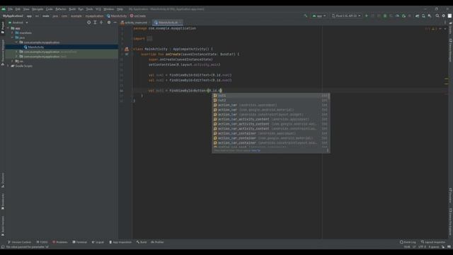Screen dimensions: 453x255
Task: Open the Device Manager toolbar icon
Action: (423, 16)
